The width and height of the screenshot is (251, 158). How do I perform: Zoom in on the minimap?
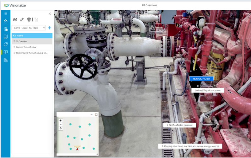click(x=61, y=120)
